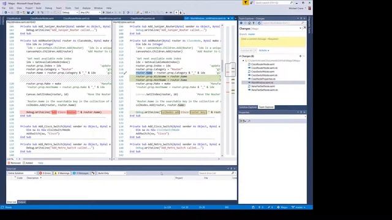
Task: Select CiscoRouterNode.xaml in the changes list
Action: [263, 64]
